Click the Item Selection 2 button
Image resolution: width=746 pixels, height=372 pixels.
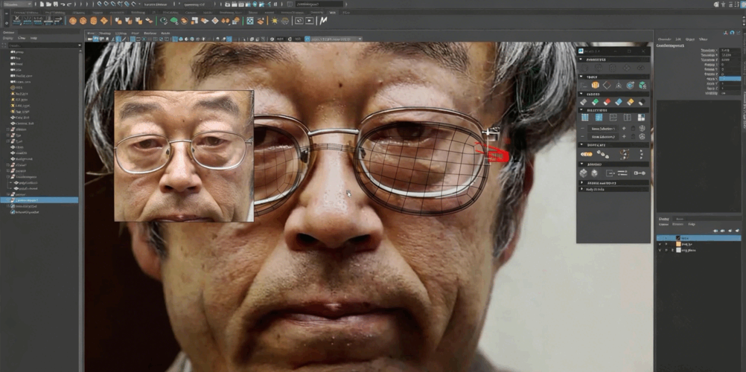603,137
